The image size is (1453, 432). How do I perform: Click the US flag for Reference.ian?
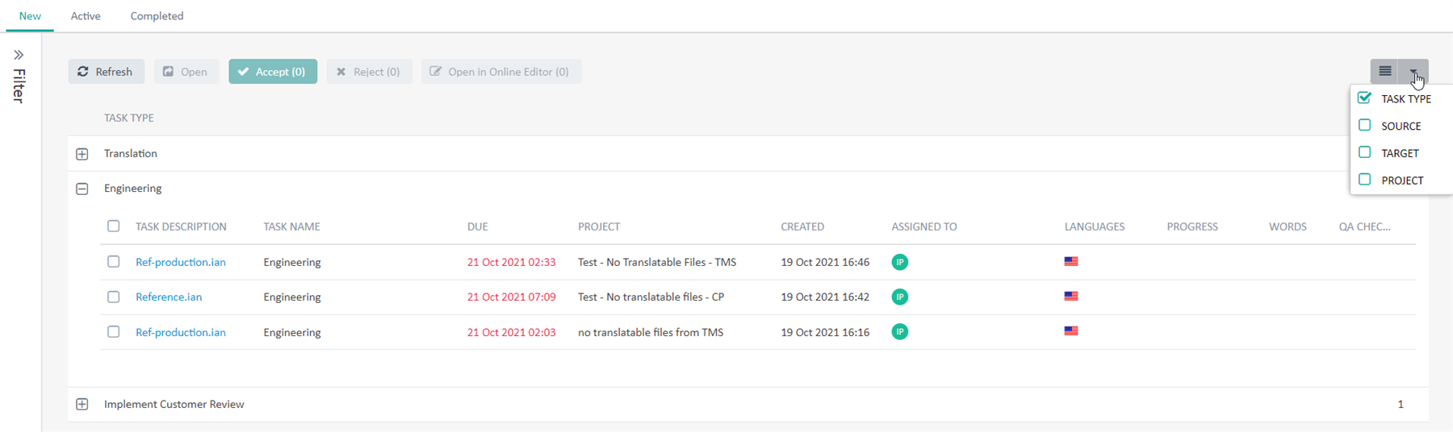[1071, 296]
